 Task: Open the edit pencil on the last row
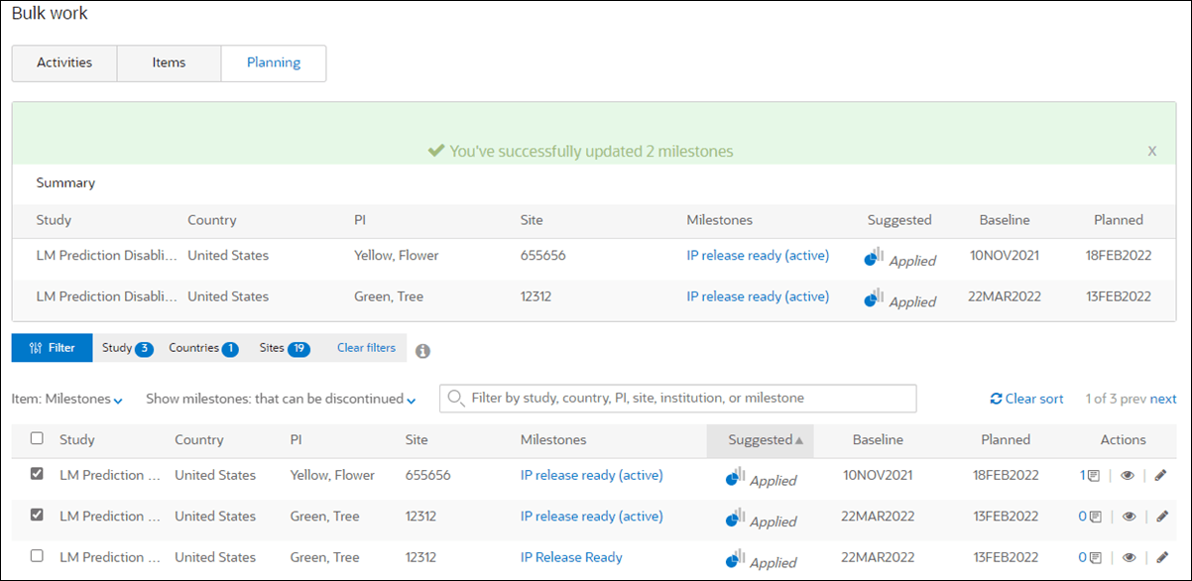(x=1160, y=556)
